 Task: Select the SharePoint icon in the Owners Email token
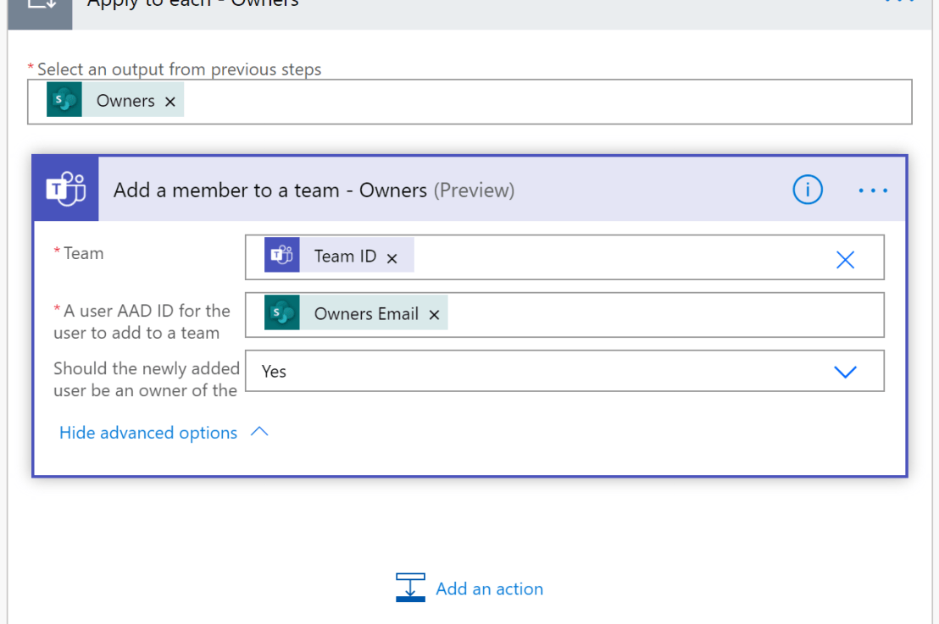click(x=281, y=312)
